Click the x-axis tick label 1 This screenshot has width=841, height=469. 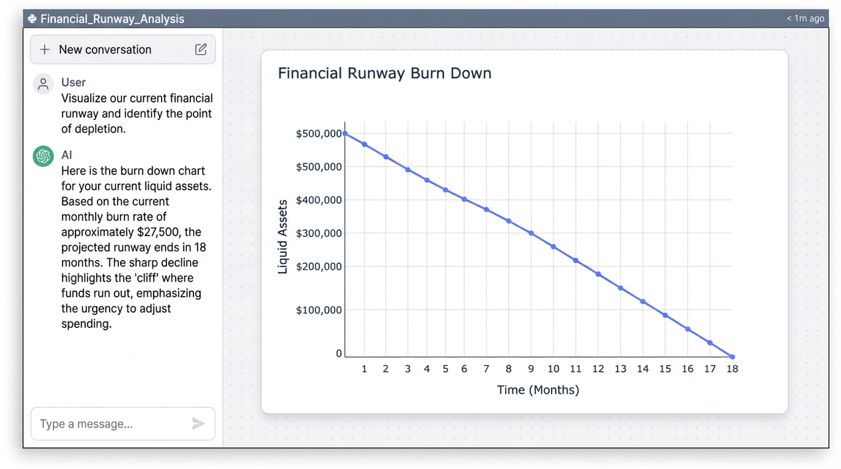pos(364,369)
